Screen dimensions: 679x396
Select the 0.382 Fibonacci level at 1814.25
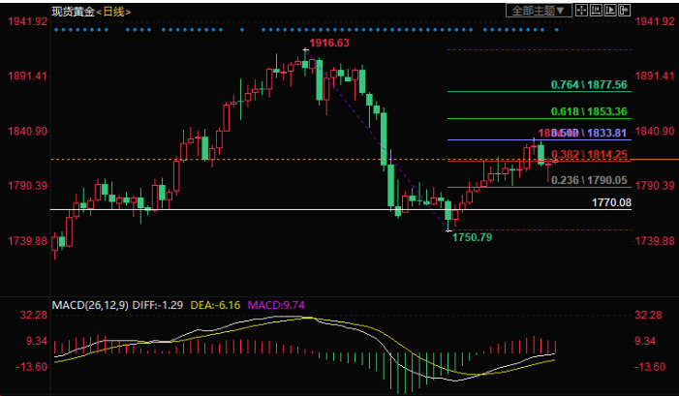(589, 154)
